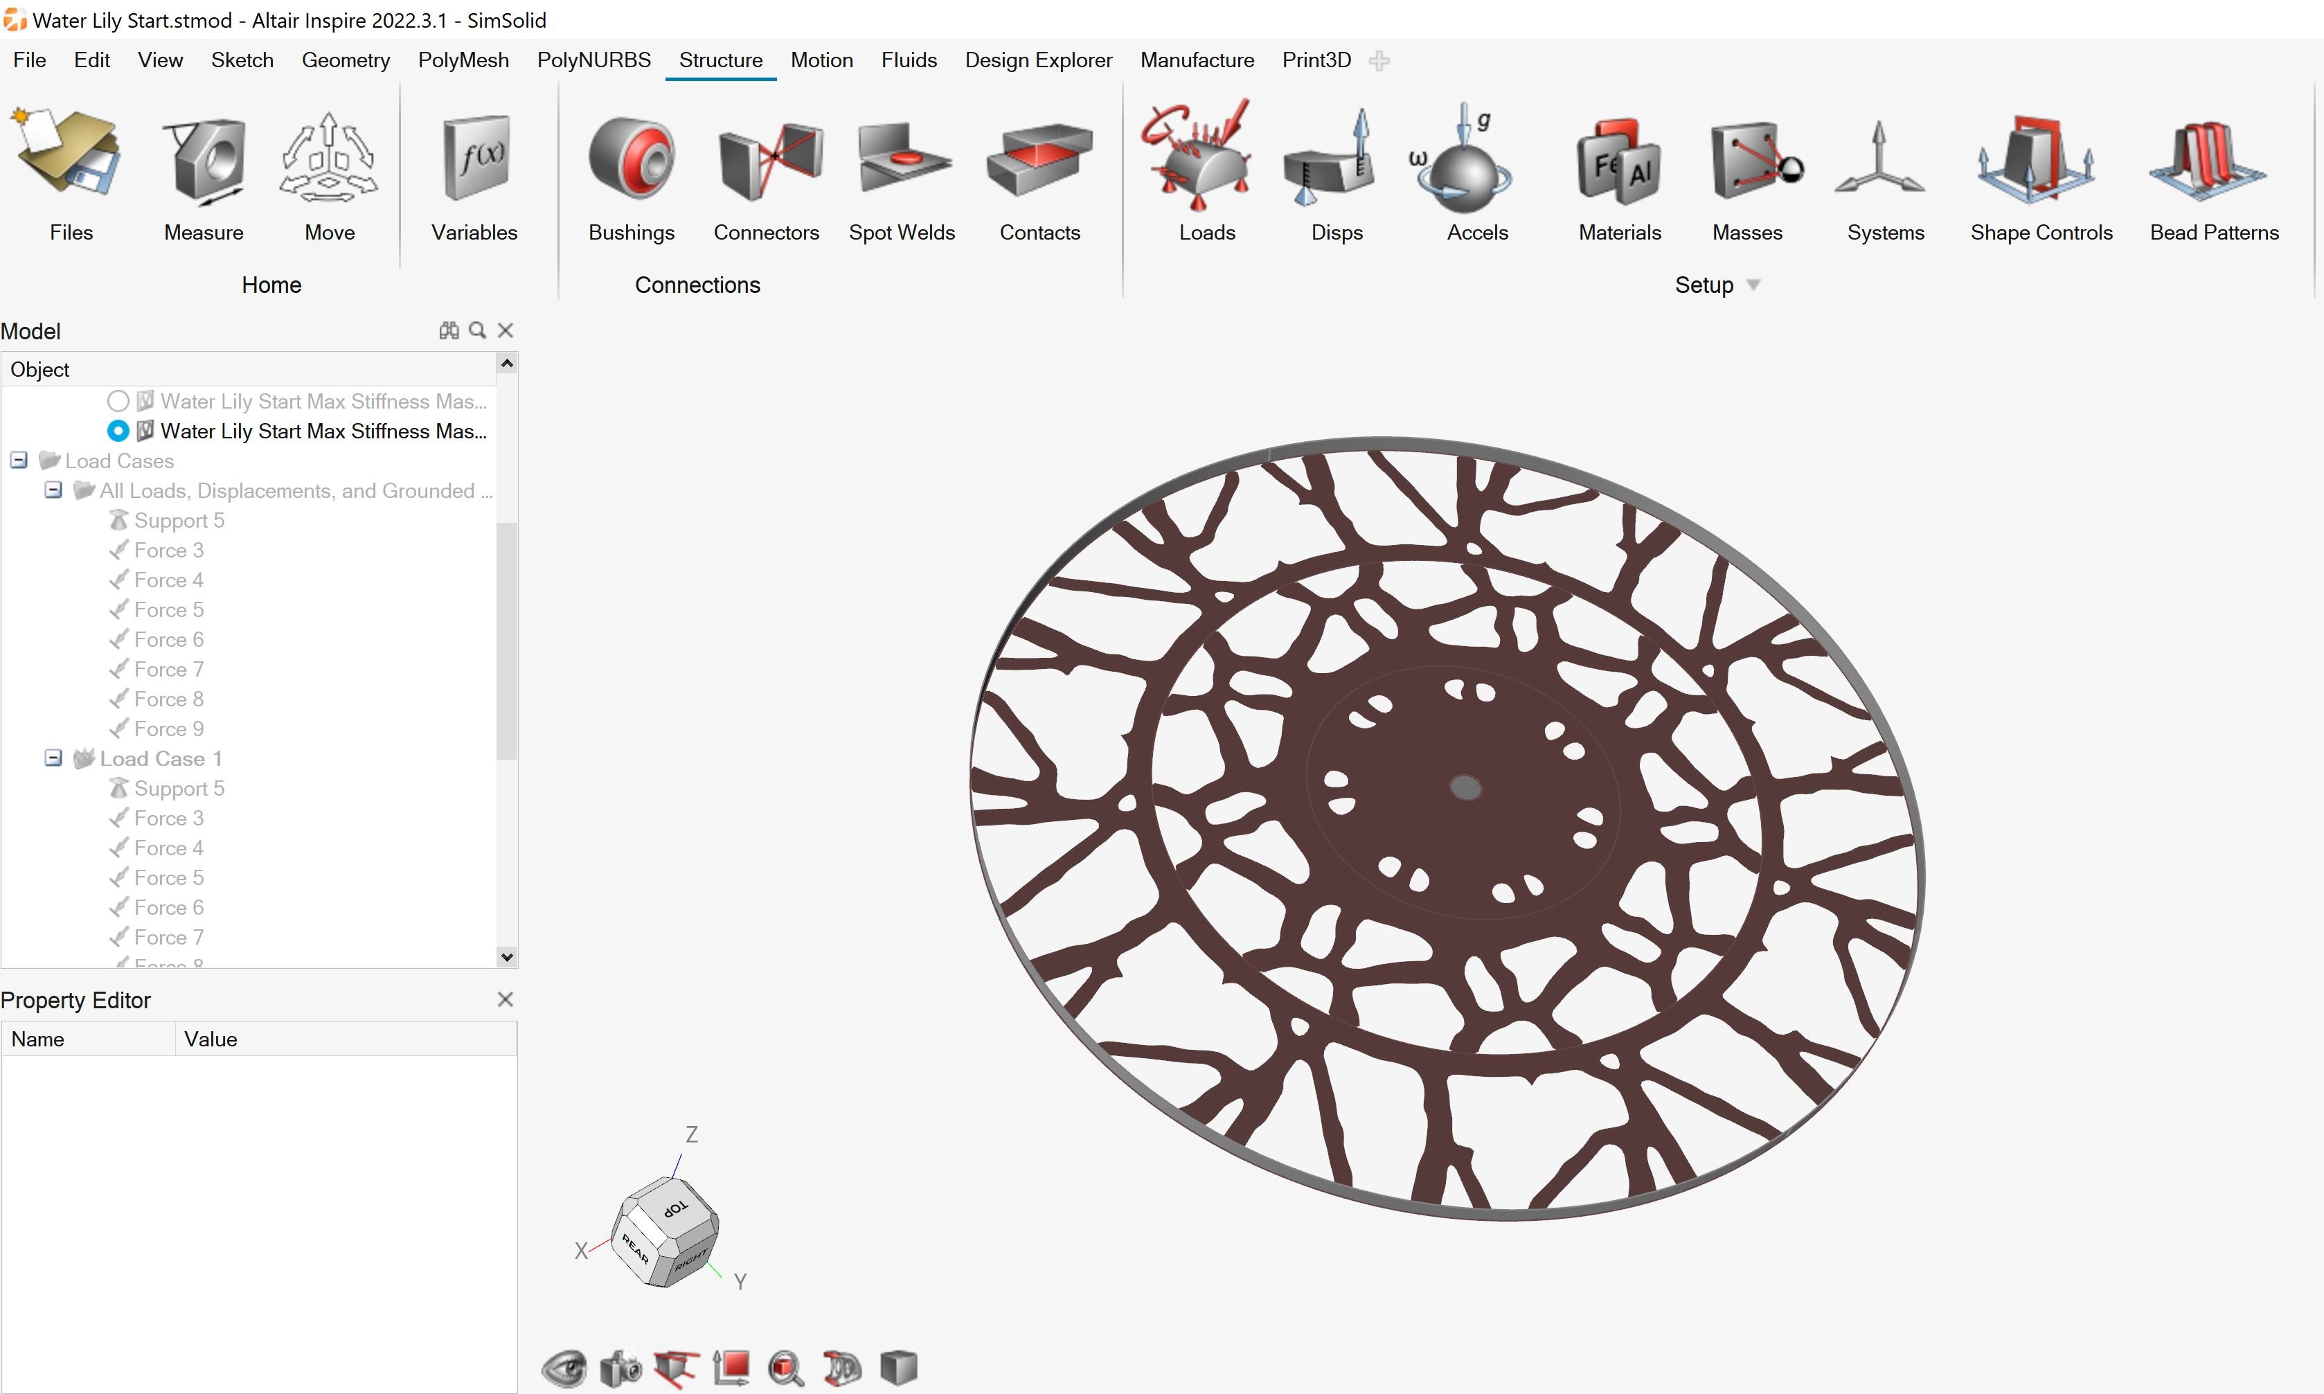The width and height of the screenshot is (2324, 1394).
Task: Collapse the Load Cases folder
Action: pyautogui.click(x=19, y=461)
